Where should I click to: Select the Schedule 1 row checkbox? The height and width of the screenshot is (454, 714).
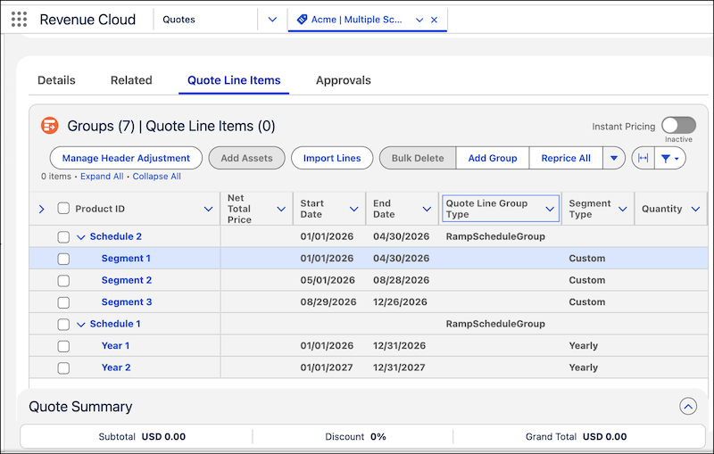coord(63,324)
